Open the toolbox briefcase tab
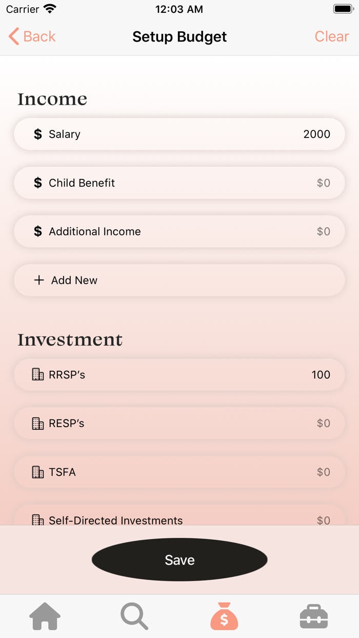This screenshot has height=638, width=359. [313, 616]
